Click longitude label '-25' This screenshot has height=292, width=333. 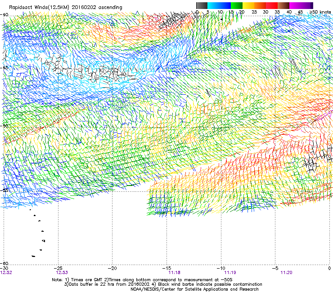tap(58, 268)
